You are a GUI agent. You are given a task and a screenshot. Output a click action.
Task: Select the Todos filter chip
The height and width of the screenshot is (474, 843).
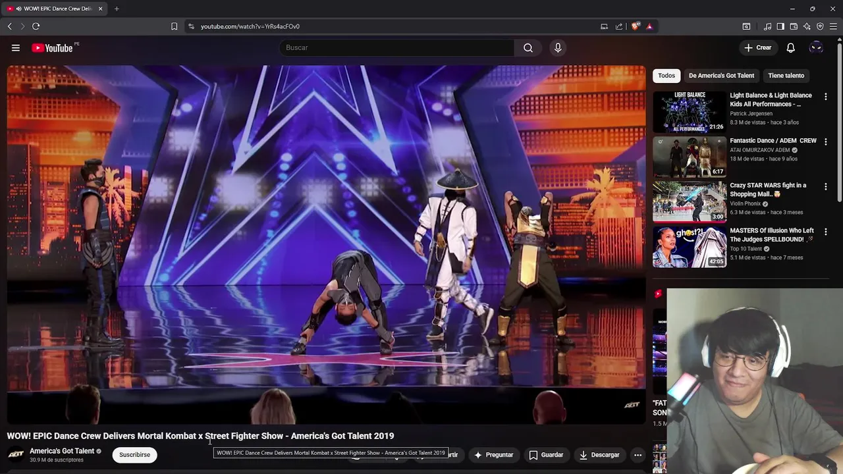tap(666, 76)
